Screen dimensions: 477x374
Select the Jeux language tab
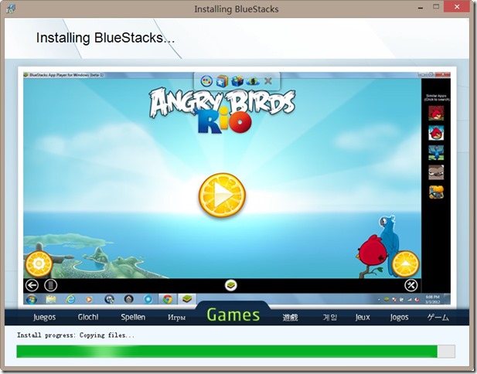363,317
